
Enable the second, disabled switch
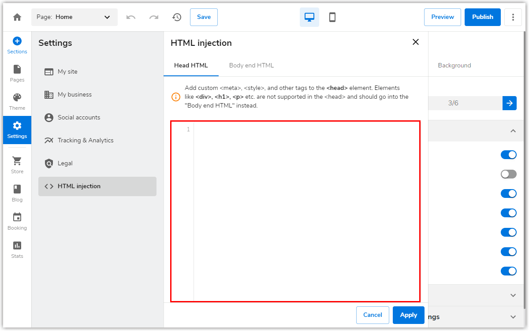509,174
